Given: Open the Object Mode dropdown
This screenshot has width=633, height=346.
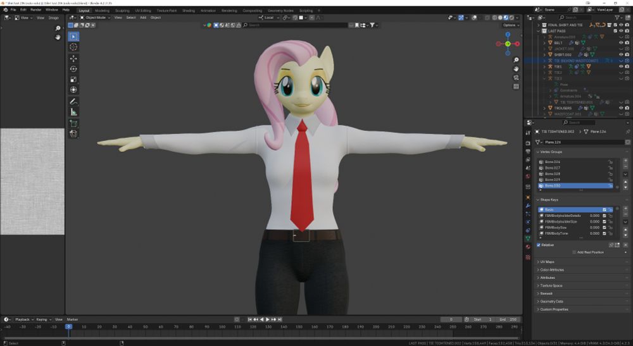Looking at the screenshot, I should click(96, 18).
